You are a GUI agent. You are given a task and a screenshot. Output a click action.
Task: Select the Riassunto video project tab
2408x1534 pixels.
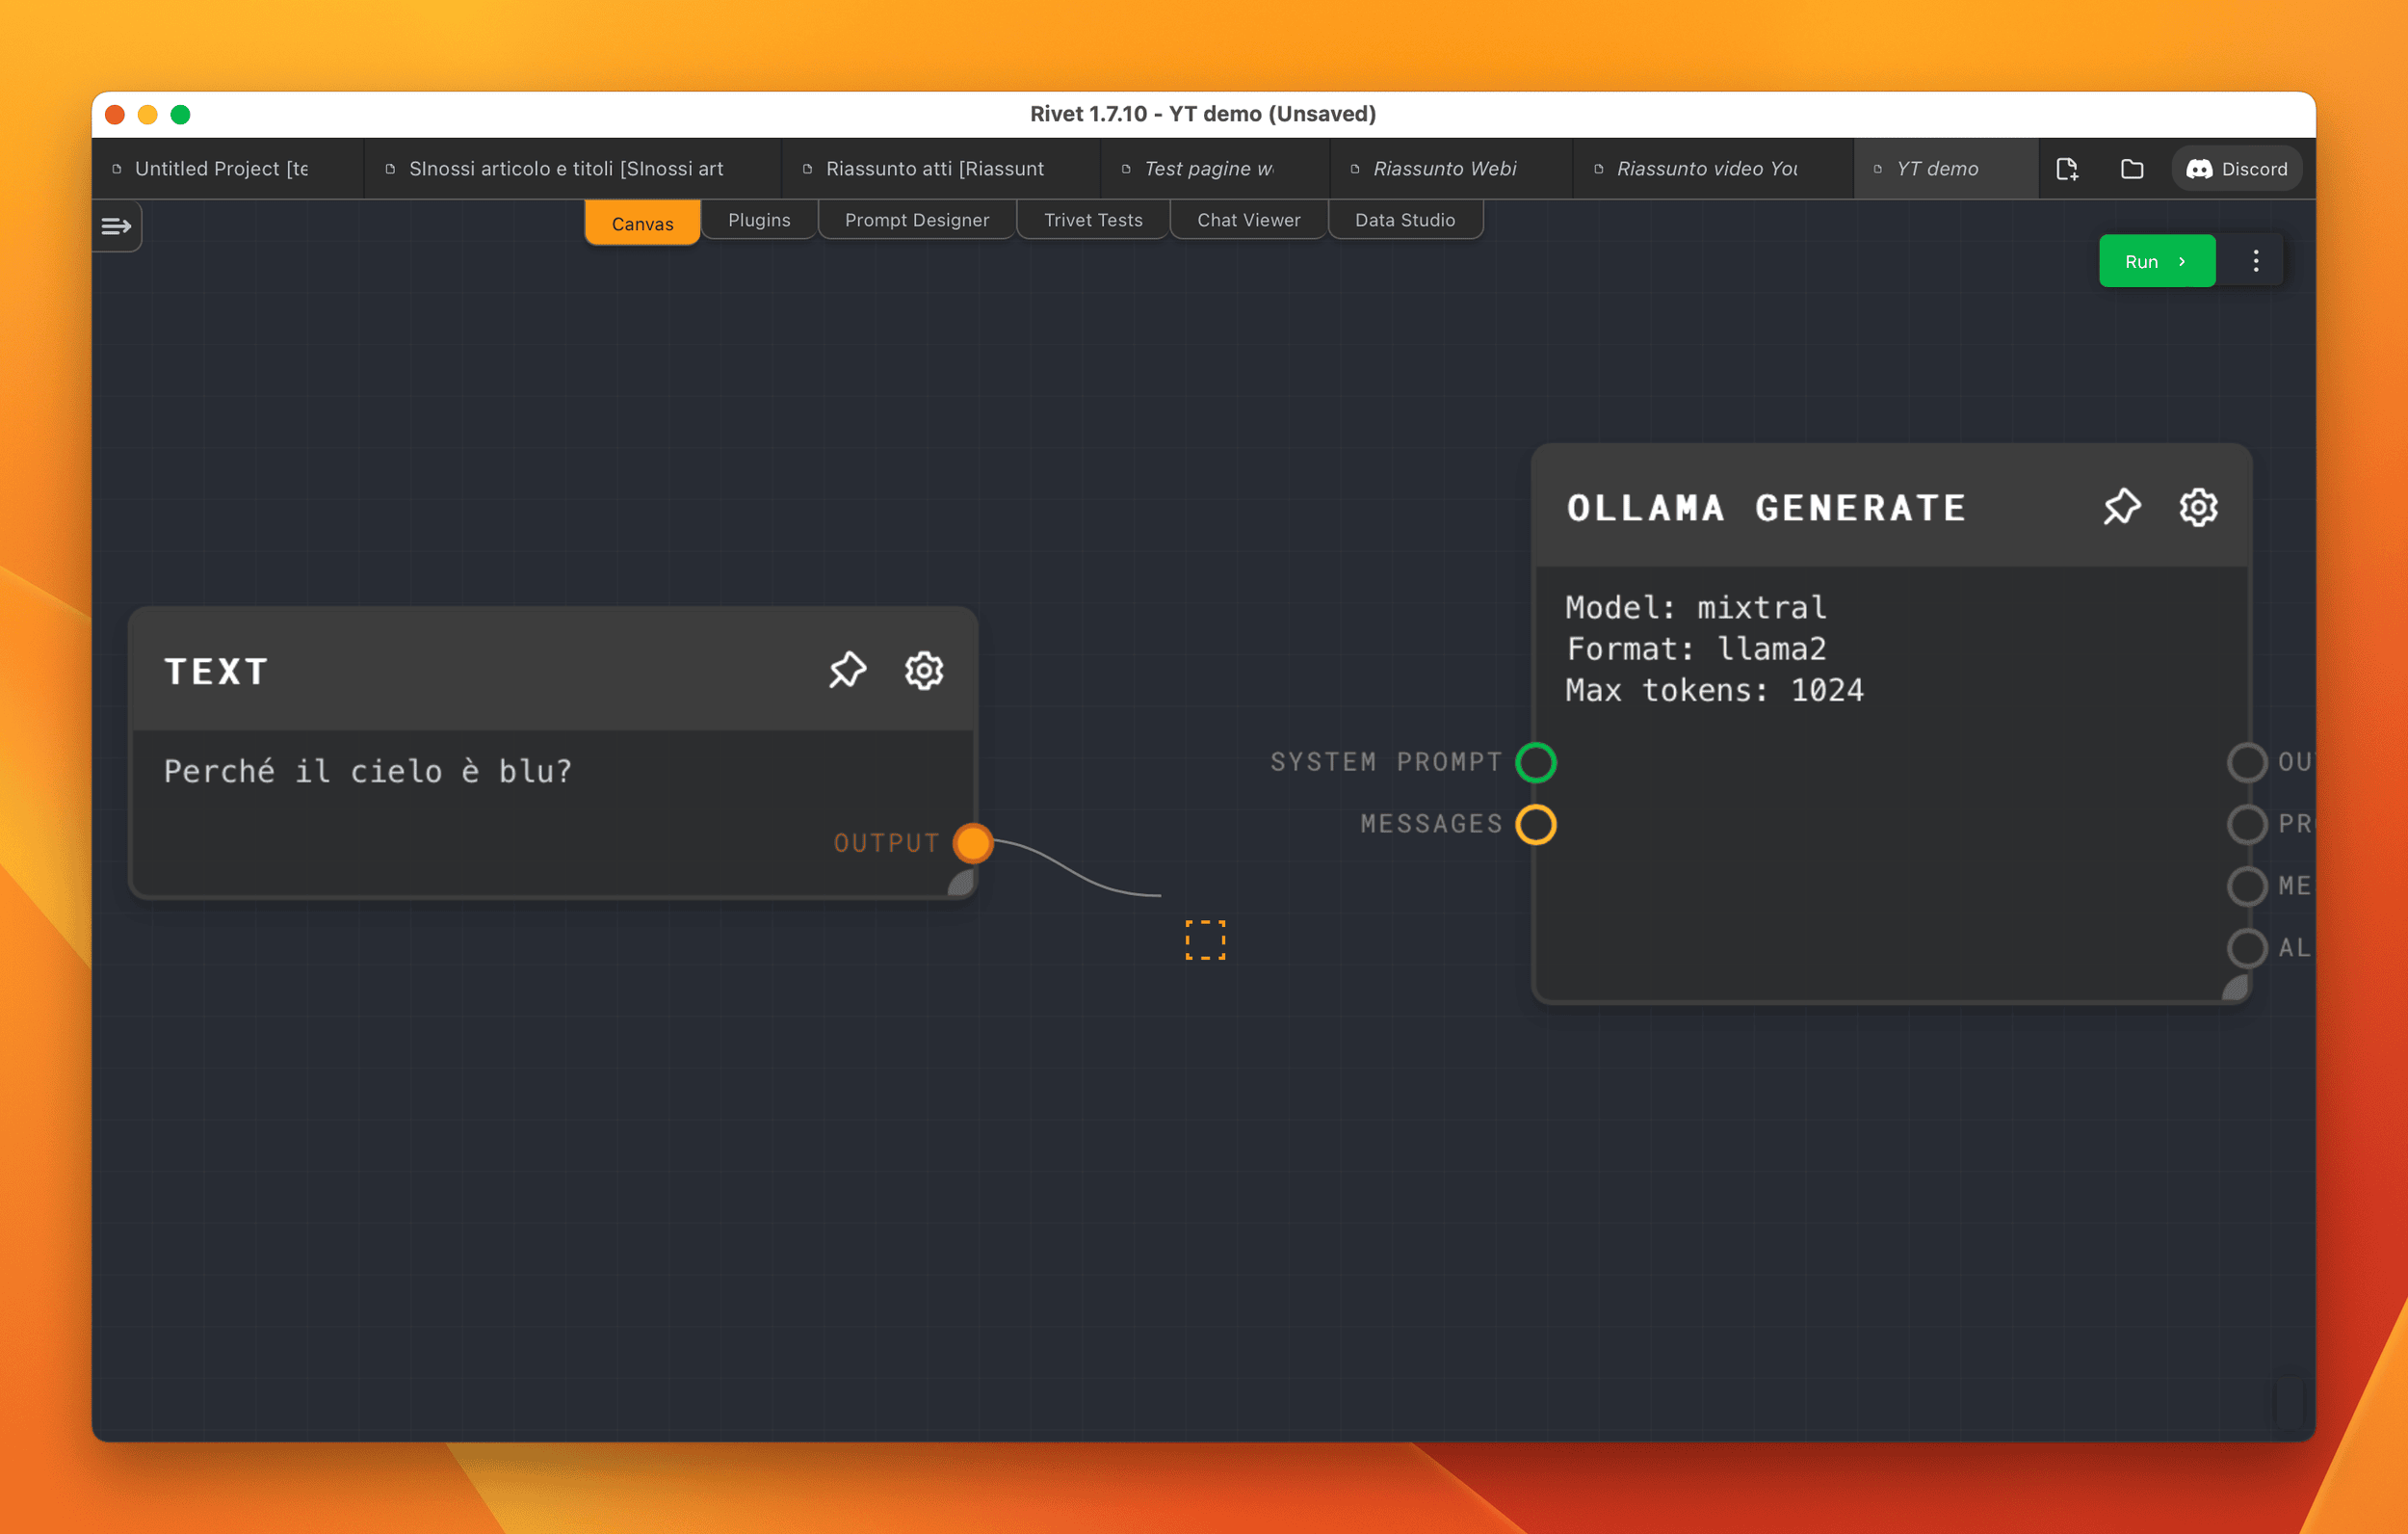tap(1714, 170)
